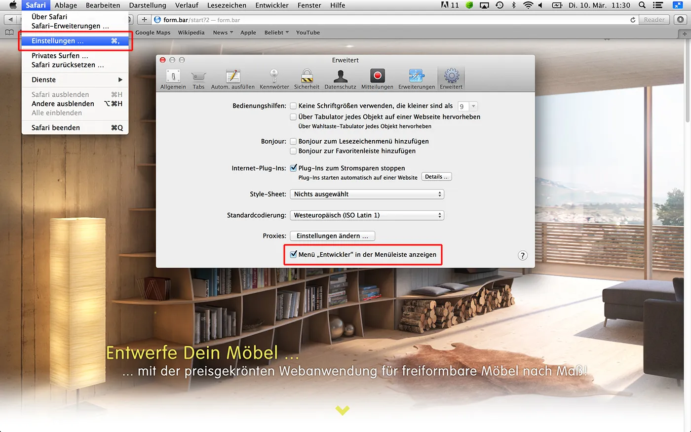Click the yellow down chevron on webpage
The height and width of the screenshot is (432, 691).
point(342,410)
